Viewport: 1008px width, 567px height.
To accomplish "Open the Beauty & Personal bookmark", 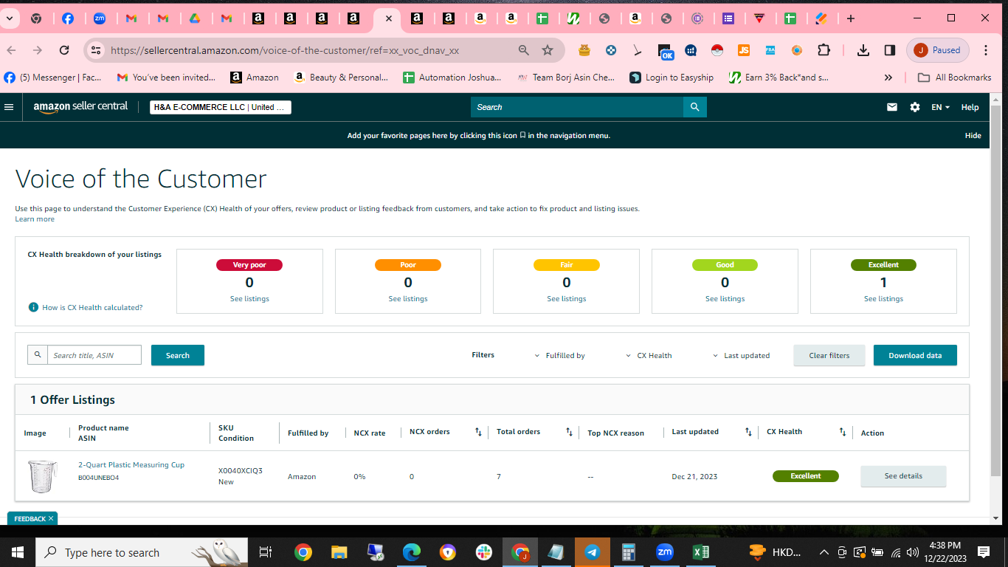I will pos(341,78).
